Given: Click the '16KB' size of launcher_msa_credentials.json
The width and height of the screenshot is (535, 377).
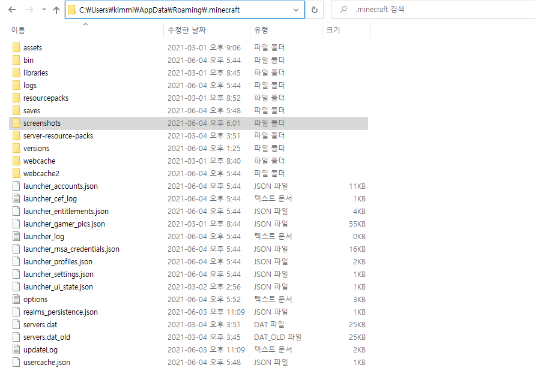Looking at the screenshot, I should tap(357, 249).
